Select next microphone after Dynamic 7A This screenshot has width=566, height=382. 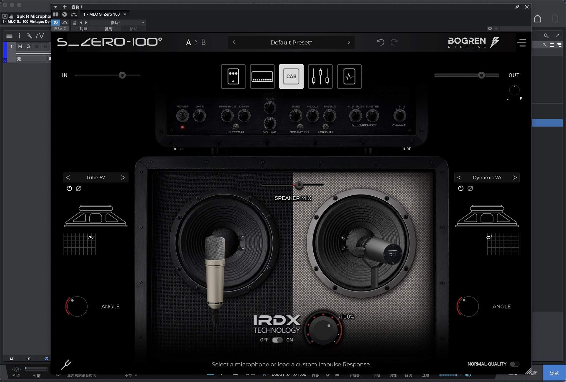coord(515,177)
